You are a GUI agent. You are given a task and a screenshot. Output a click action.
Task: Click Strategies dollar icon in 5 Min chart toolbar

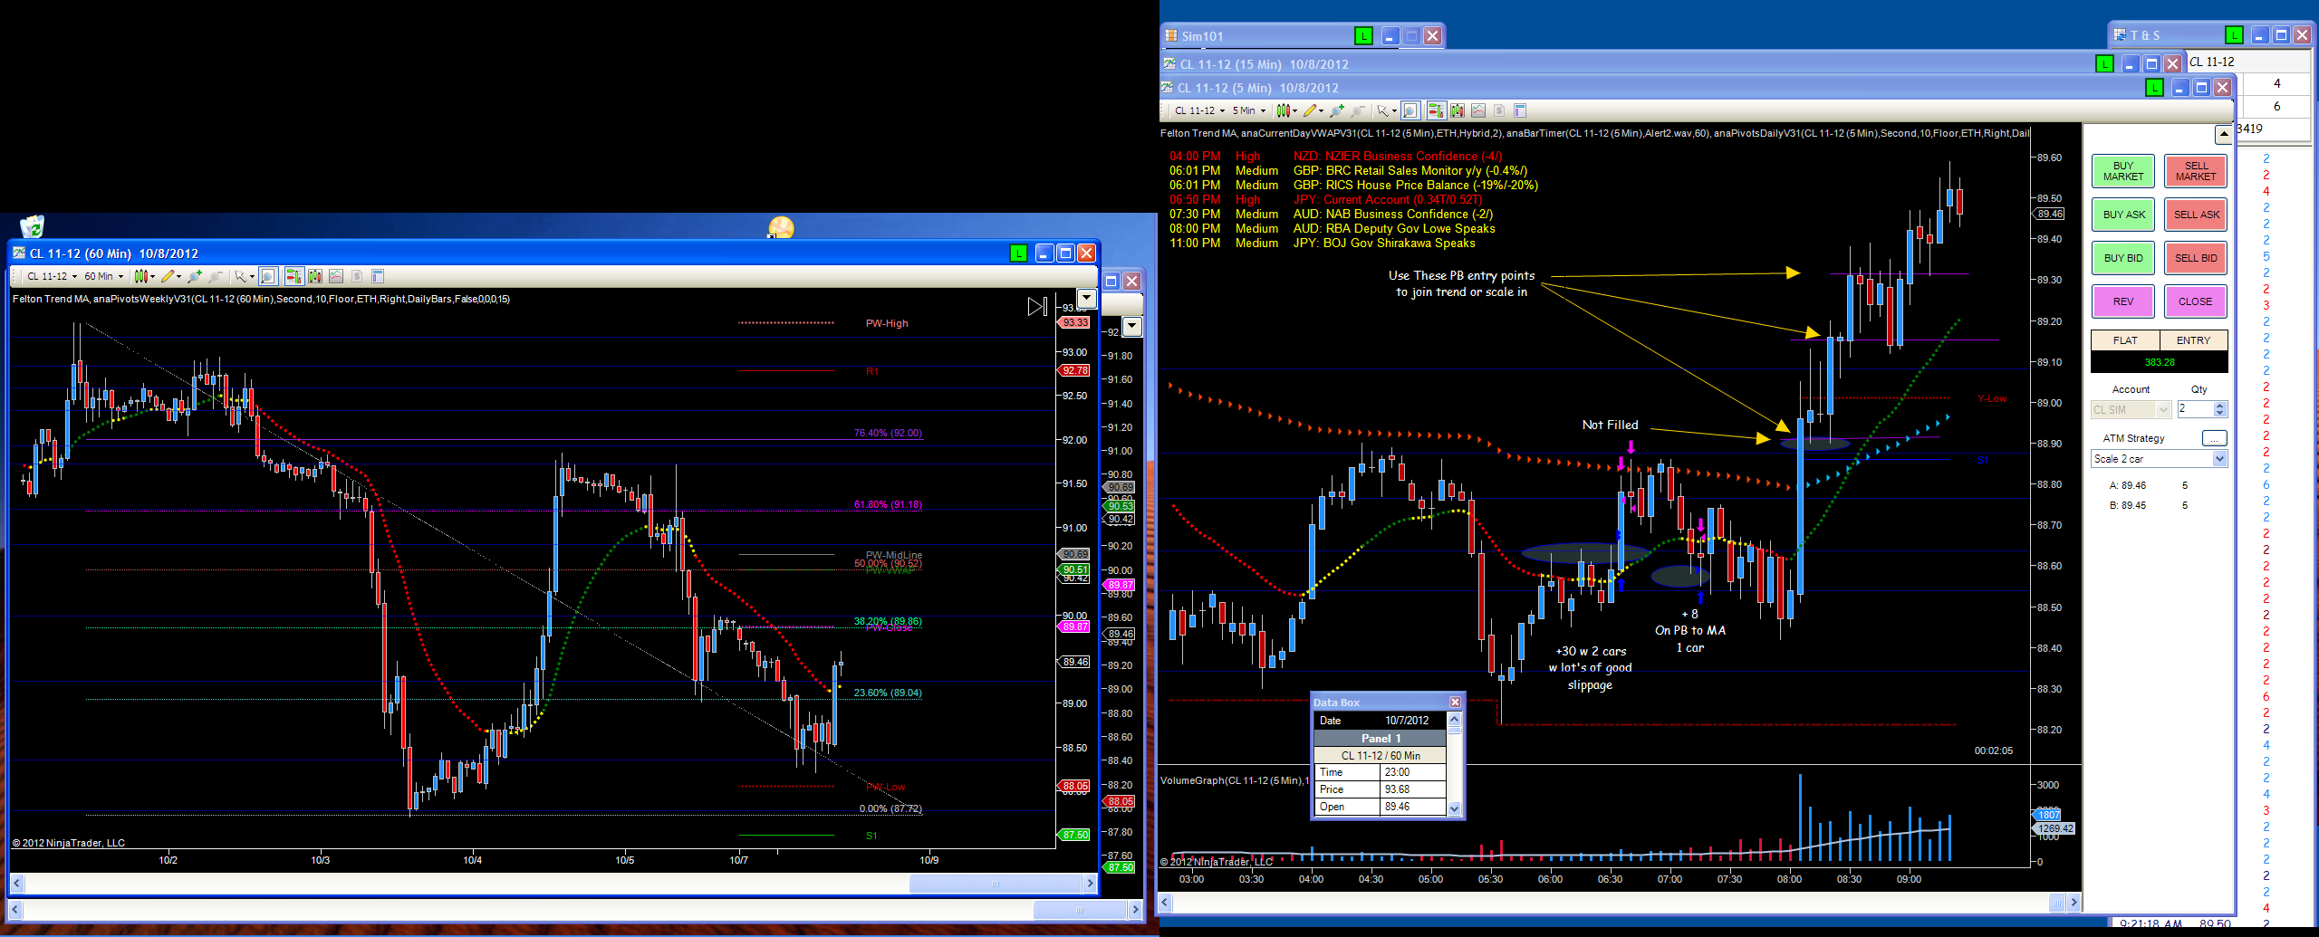click(1499, 110)
